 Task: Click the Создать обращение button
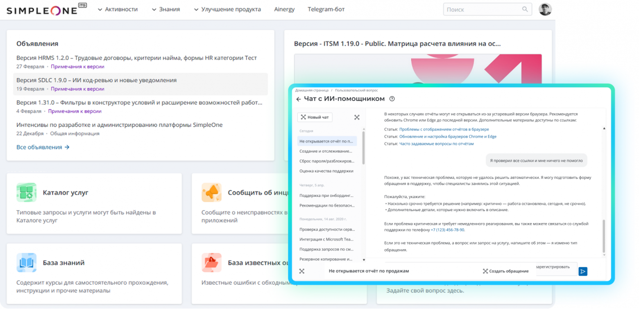(505, 271)
